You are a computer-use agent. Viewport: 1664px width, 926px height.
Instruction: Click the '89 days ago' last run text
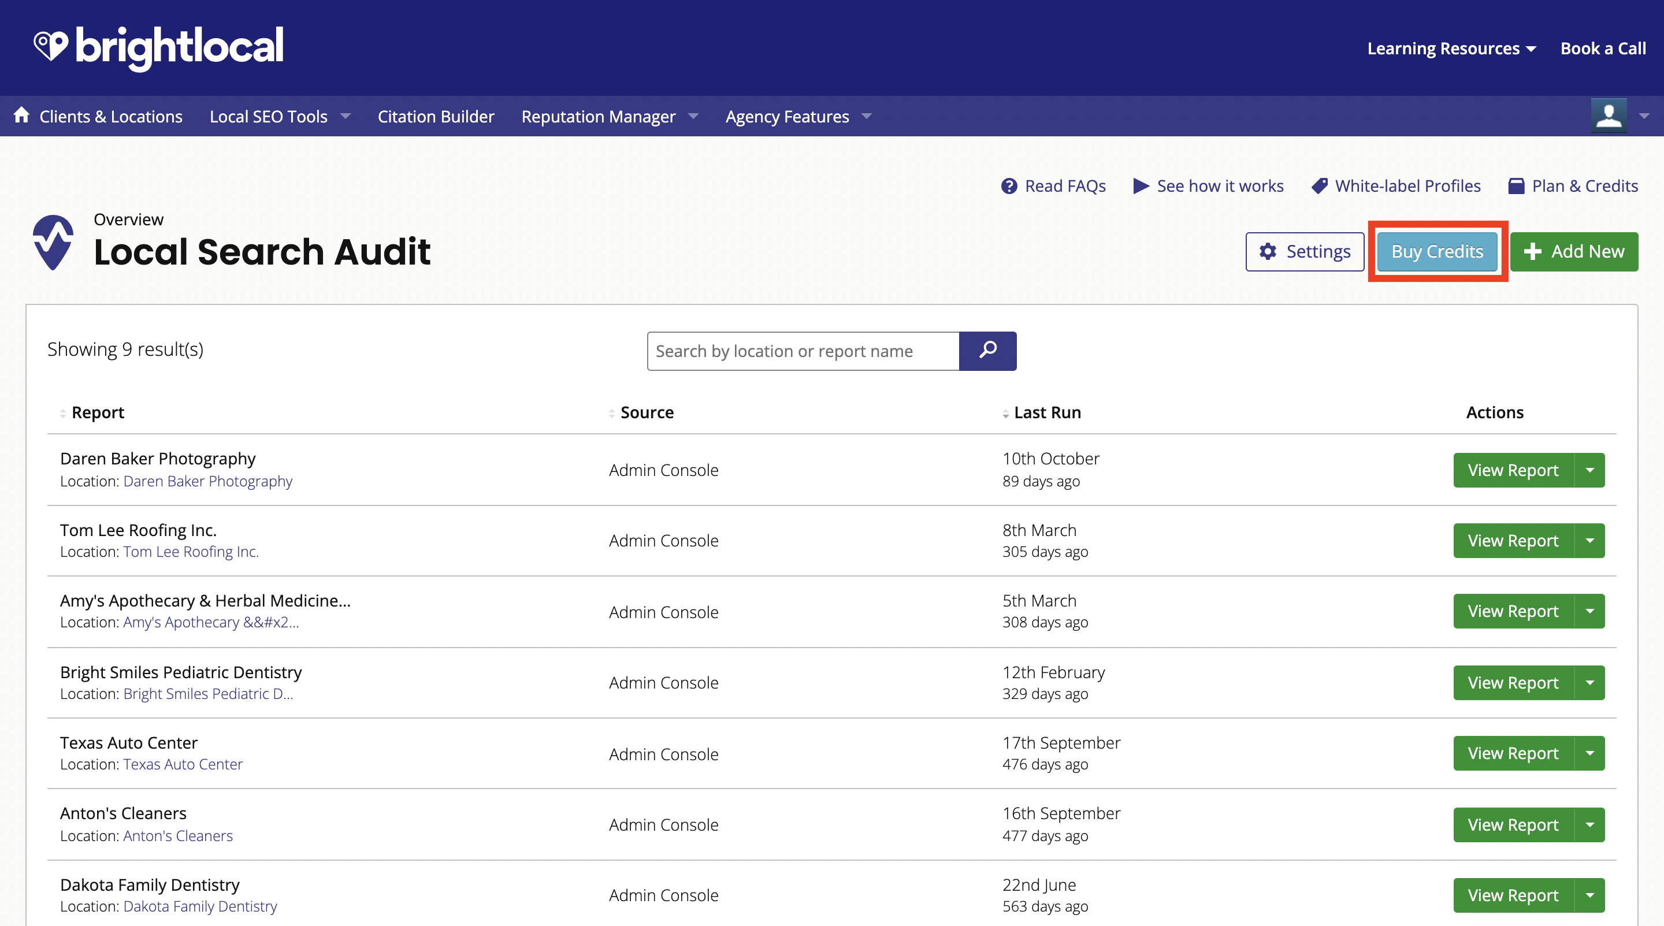pos(1041,481)
